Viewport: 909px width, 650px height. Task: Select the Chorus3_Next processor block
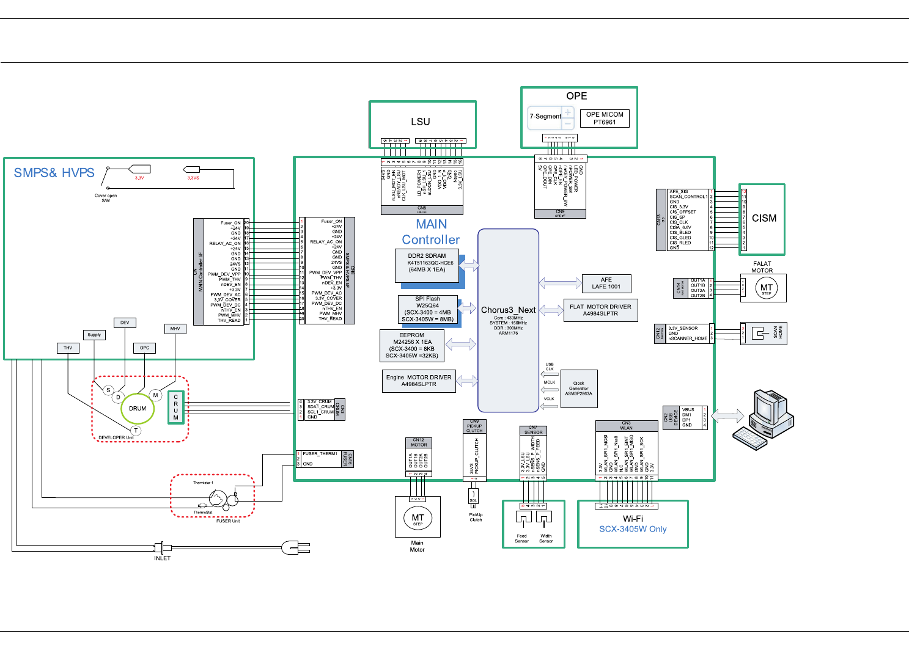coord(509,321)
